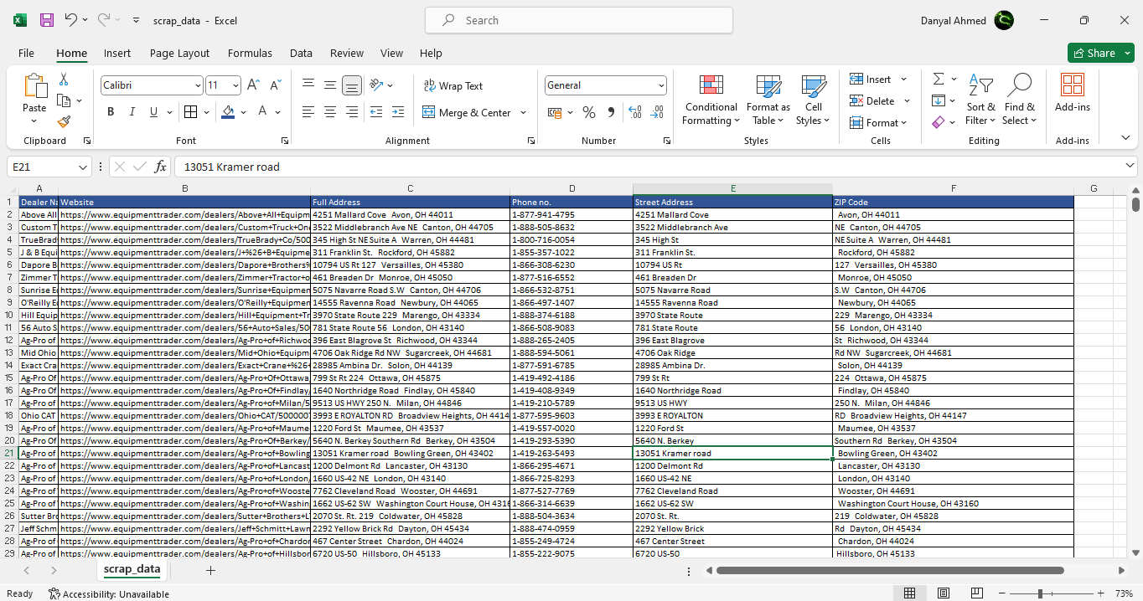This screenshot has width=1143, height=601.
Task: Add a new sheet with plus button
Action: pos(210,570)
